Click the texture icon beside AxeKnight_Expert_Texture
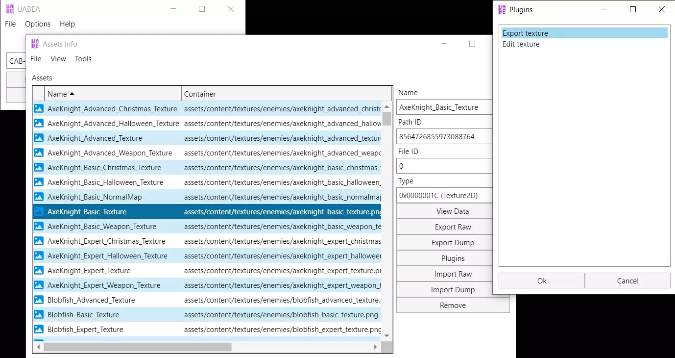 (39, 271)
